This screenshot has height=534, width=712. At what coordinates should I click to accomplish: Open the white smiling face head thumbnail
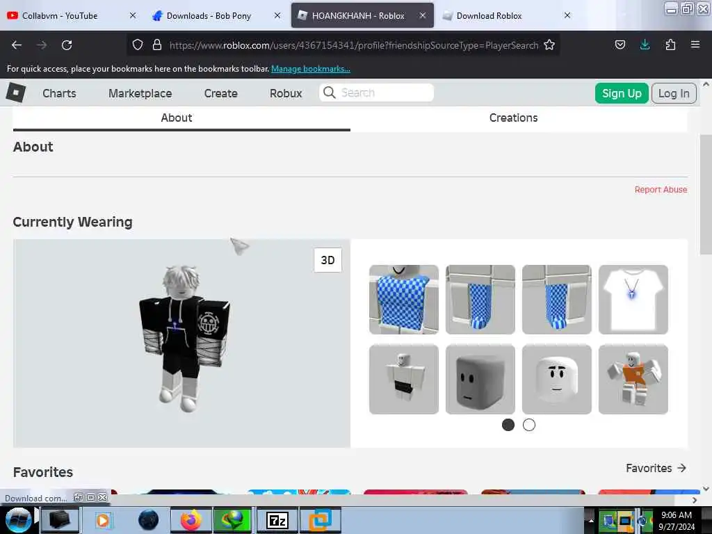[557, 379]
